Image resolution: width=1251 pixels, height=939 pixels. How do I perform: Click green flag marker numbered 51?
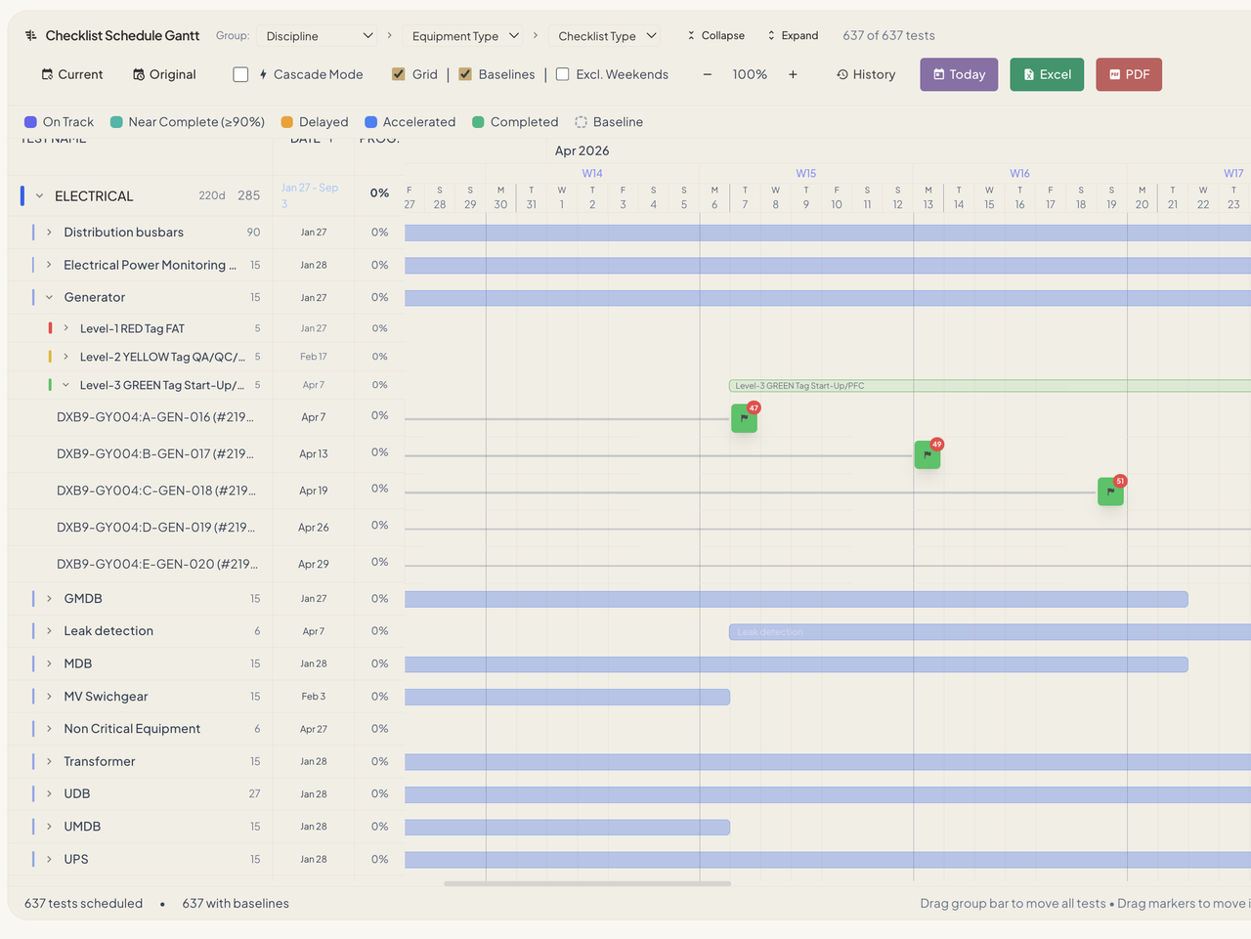pyautogui.click(x=1110, y=491)
